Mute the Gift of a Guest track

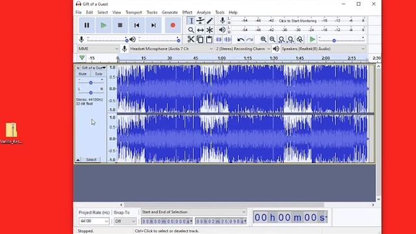pos(83,74)
